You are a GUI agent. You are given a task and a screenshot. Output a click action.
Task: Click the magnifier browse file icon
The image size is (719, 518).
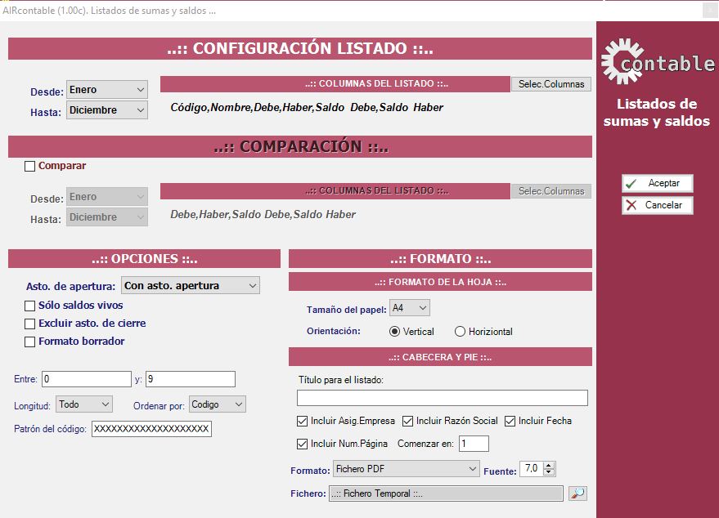coord(577,493)
